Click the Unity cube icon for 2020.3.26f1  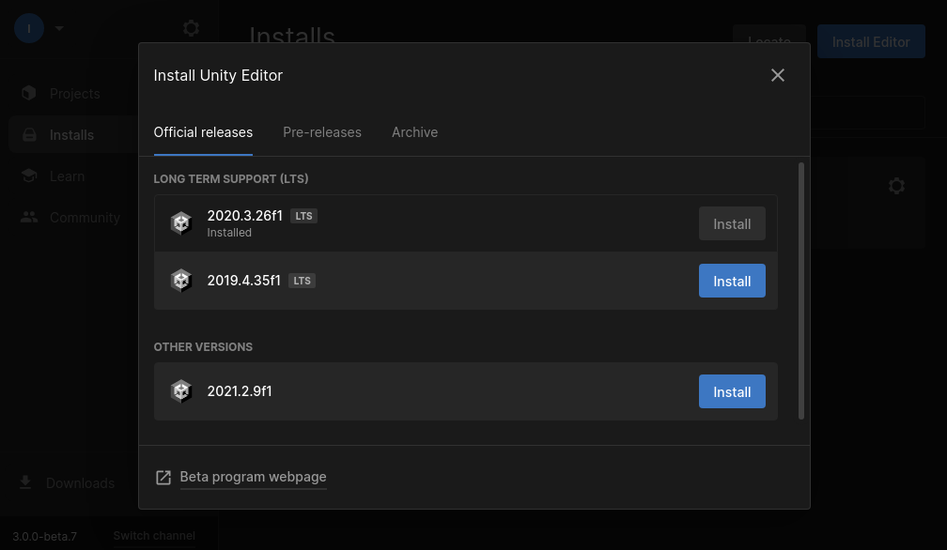pos(180,223)
